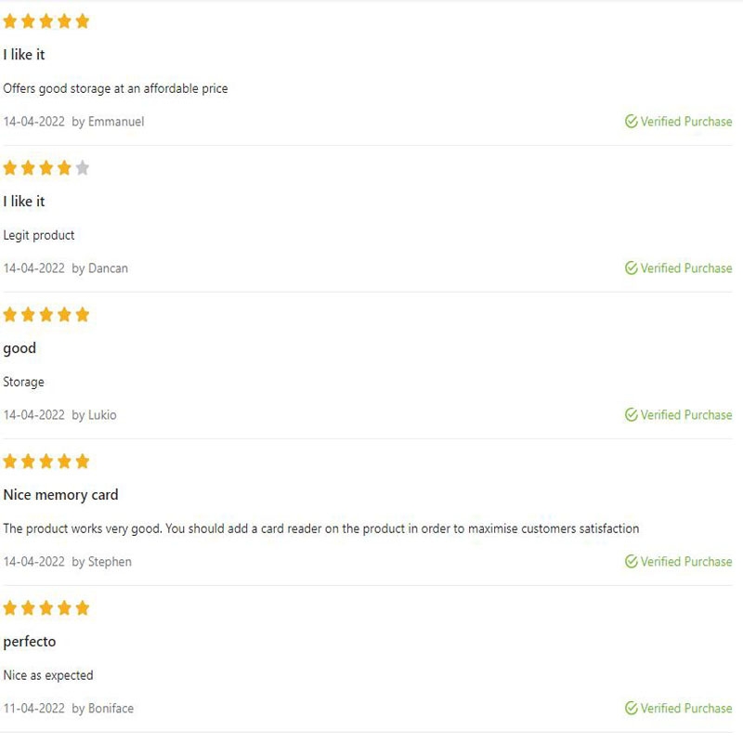Screen dimensions: 743x743
Task: Click reviewer name Stephen
Action: 110,562
